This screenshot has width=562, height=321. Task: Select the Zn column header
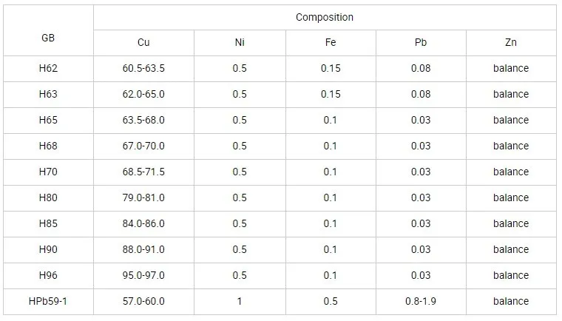coord(511,43)
